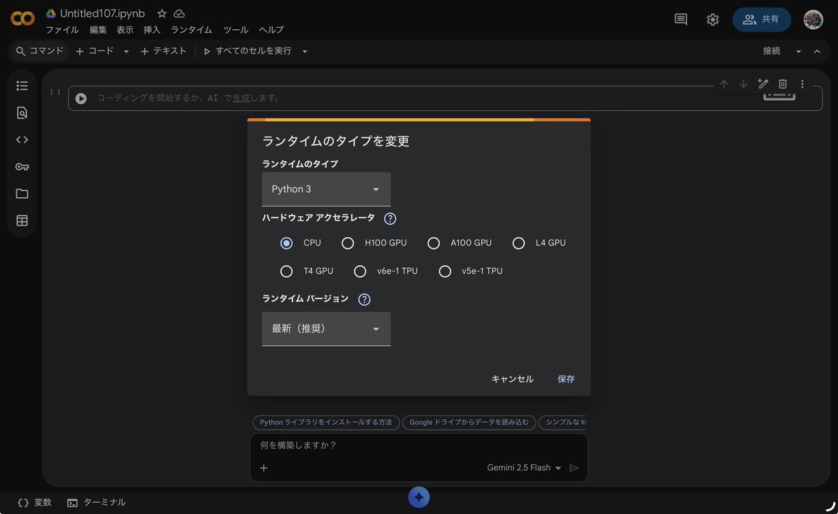
Task: Open a terminal from the status bar
Action: click(96, 502)
